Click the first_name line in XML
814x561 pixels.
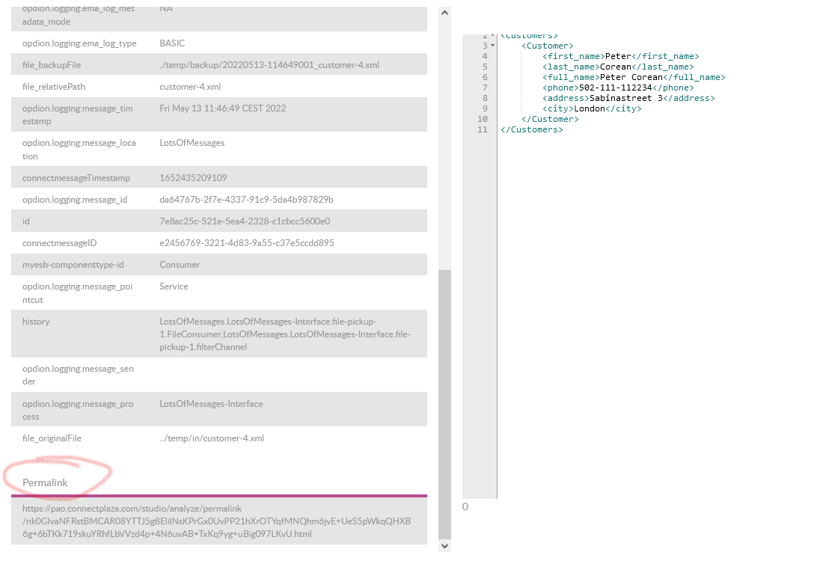[x=620, y=56]
